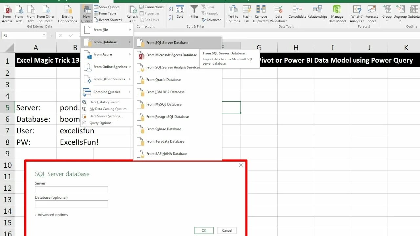Open Data Validation dropdown
420x236 pixels.
pyautogui.click(x=279, y=14)
